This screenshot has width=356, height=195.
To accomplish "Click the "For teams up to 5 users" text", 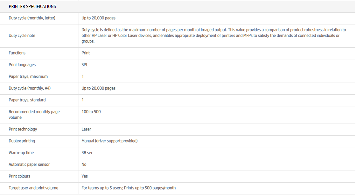I will pyautogui.click(x=102, y=188).
